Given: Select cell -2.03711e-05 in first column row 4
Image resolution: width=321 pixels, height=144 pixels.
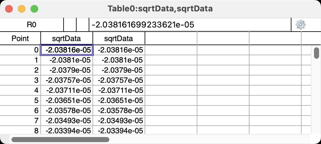Looking at the screenshot, I should (x=67, y=90).
